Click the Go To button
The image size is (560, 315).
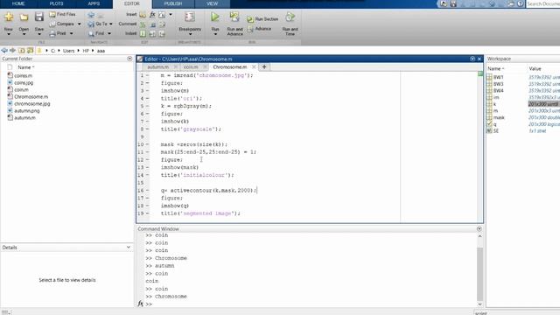pos(98,24)
